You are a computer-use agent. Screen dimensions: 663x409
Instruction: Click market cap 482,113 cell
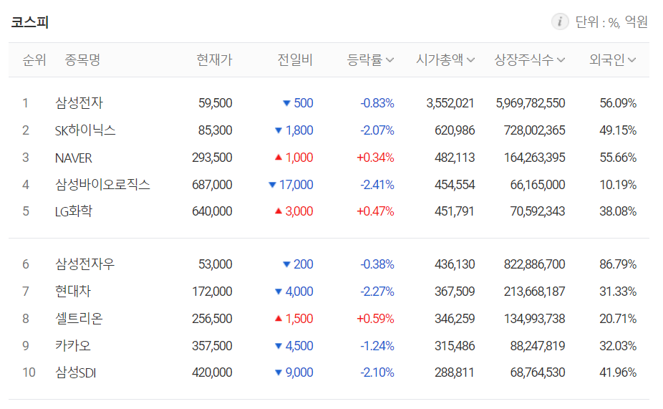455,158
